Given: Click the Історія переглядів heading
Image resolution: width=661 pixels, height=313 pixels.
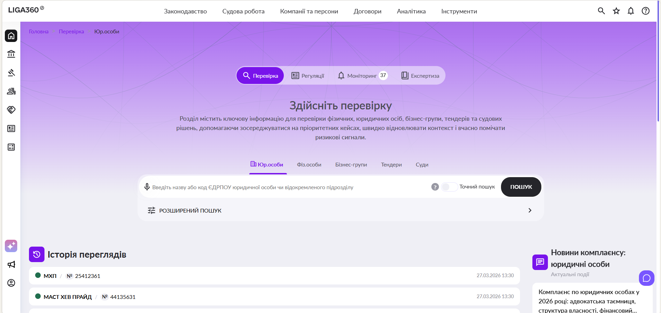Looking at the screenshot, I should point(87,255).
